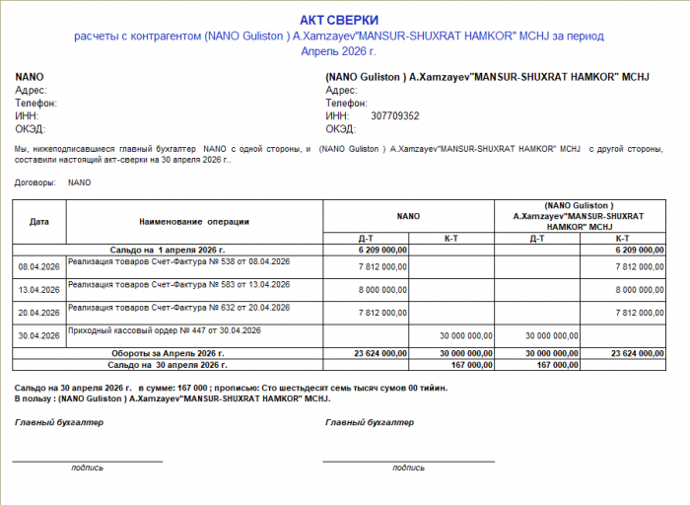Click the ИНН value '307709352'
Image resolution: width=690 pixels, height=505 pixels.
tap(394, 116)
